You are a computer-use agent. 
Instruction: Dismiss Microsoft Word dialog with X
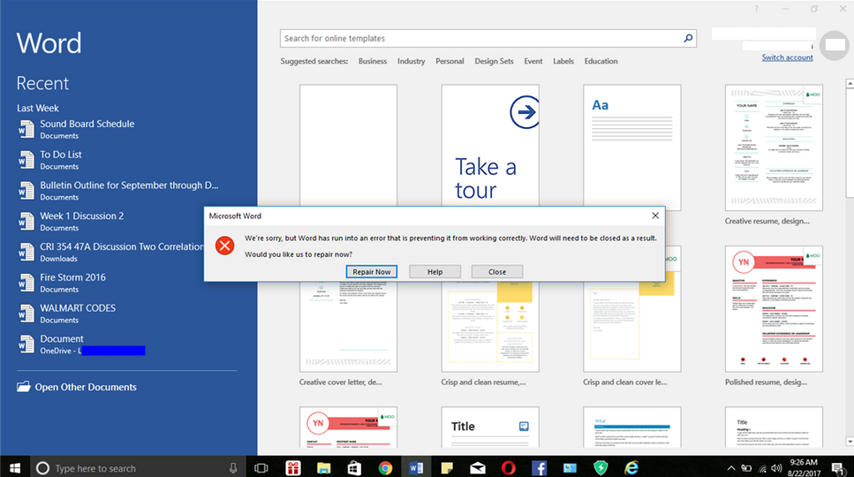click(655, 216)
